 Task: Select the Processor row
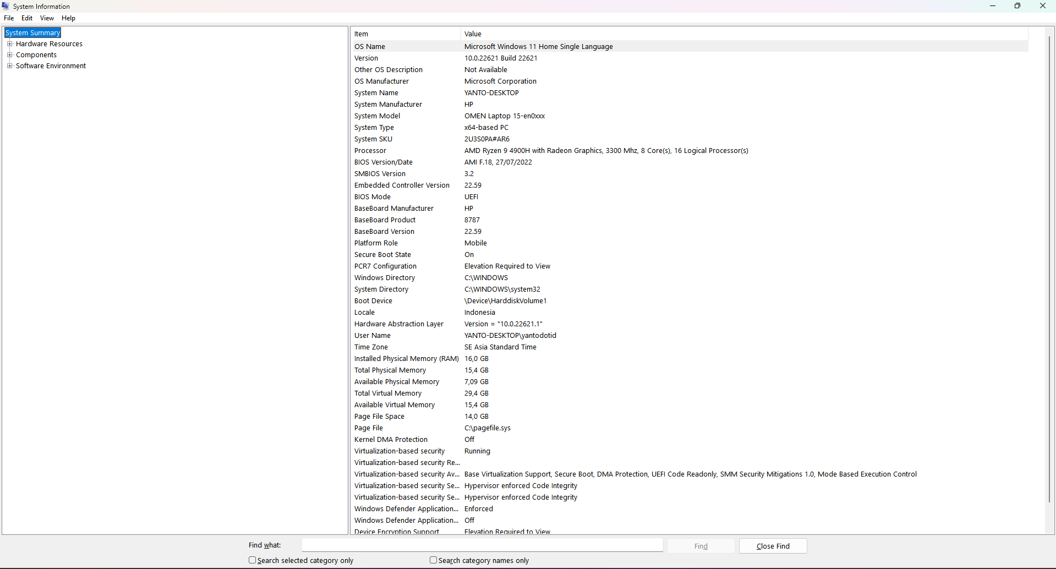pos(690,151)
